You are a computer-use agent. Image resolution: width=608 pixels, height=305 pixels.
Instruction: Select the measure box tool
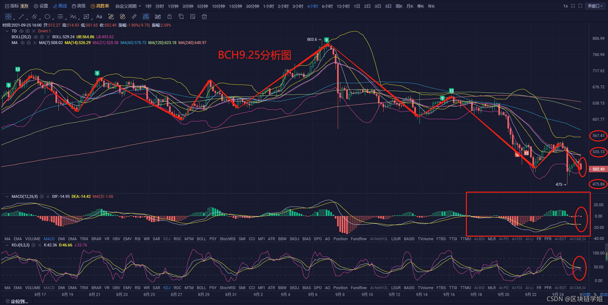pyautogui.click(x=86, y=17)
